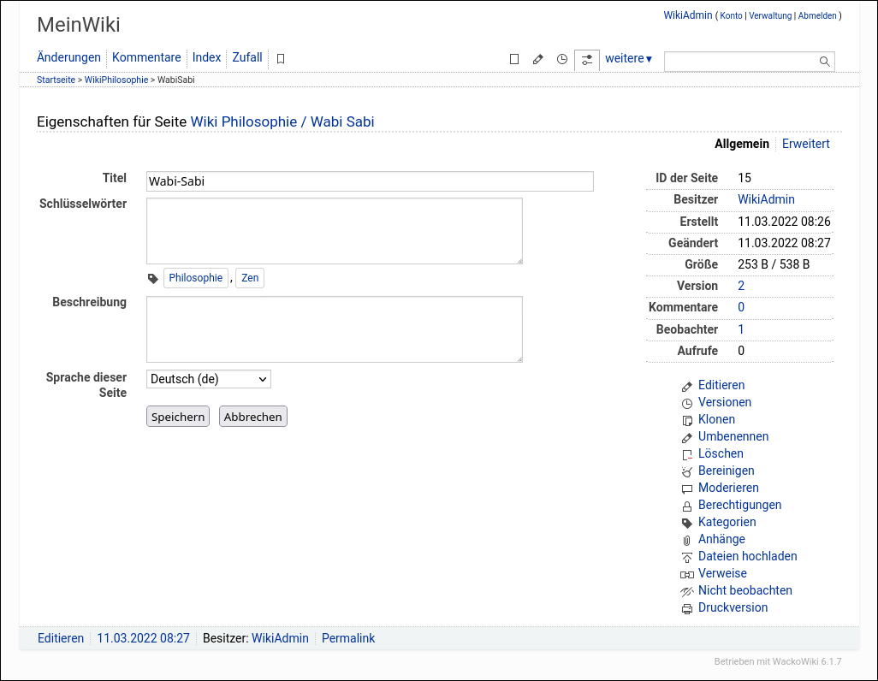Screen dimensions: 878x681
Task: Open the Permalink link at the bottom
Action: (x=348, y=638)
